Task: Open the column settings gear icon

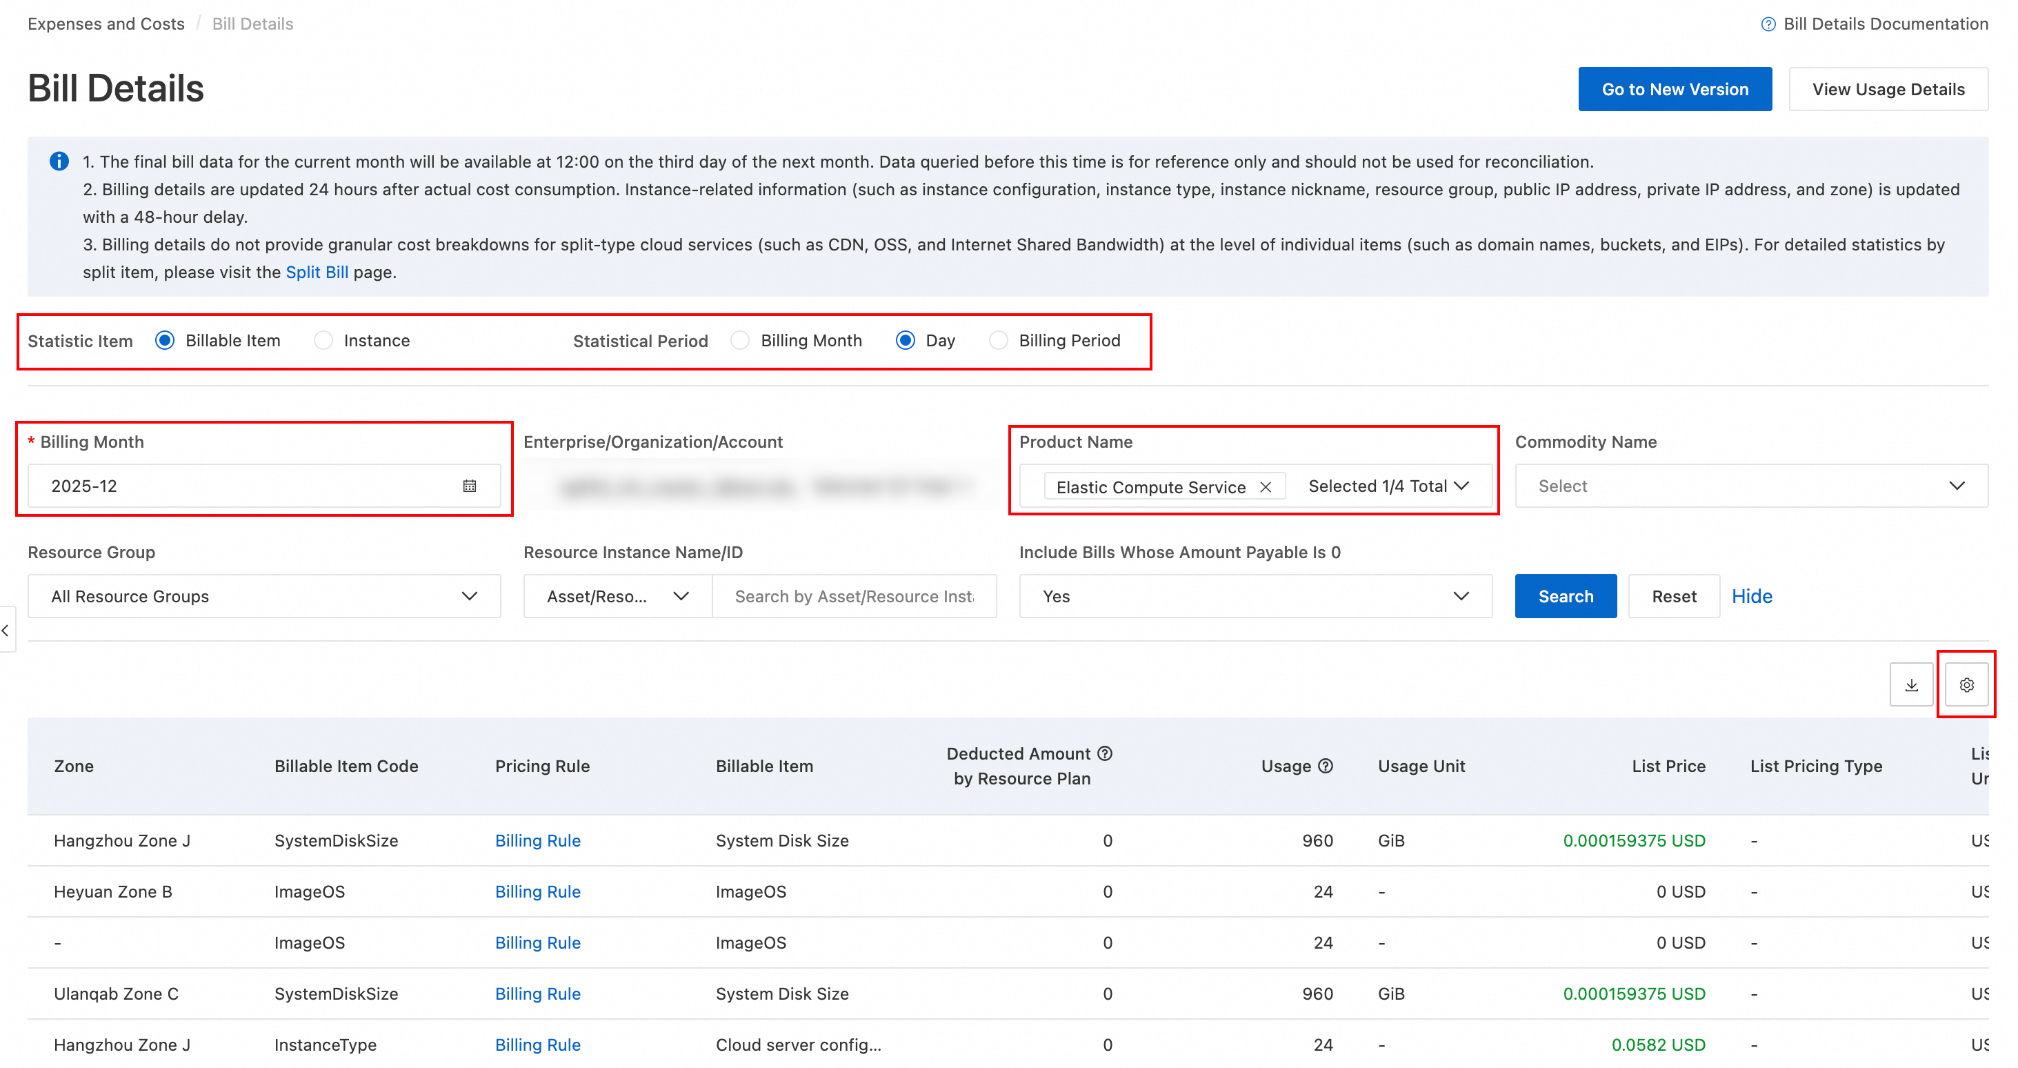Action: [1966, 685]
